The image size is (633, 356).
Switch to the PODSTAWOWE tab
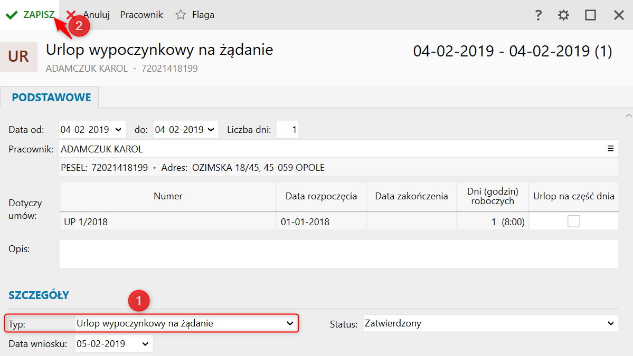[x=51, y=98]
